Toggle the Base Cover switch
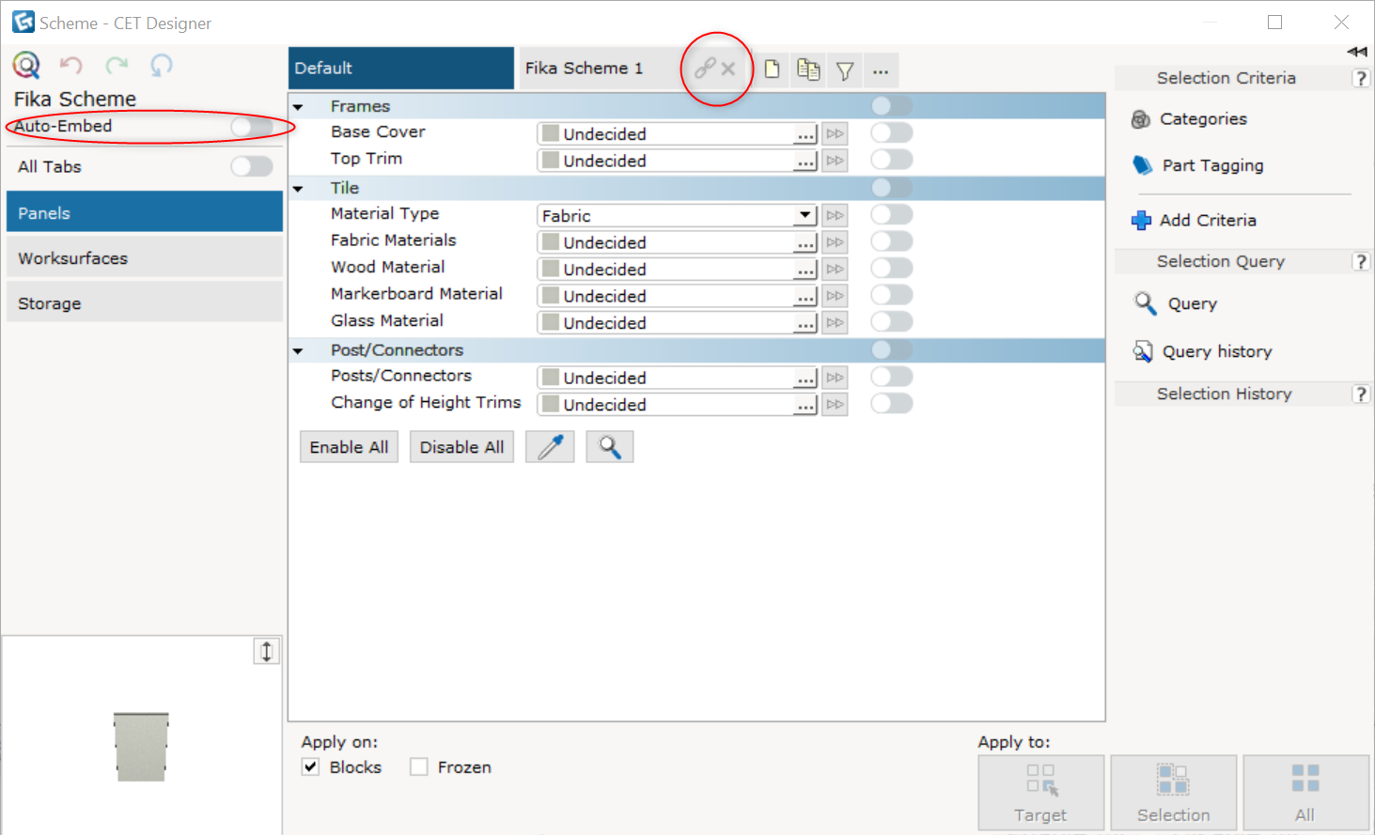This screenshot has height=835, width=1375. (x=892, y=132)
